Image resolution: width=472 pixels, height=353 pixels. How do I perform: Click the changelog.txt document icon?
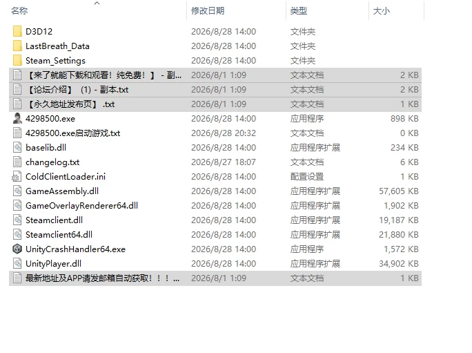pyautogui.click(x=17, y=162)
